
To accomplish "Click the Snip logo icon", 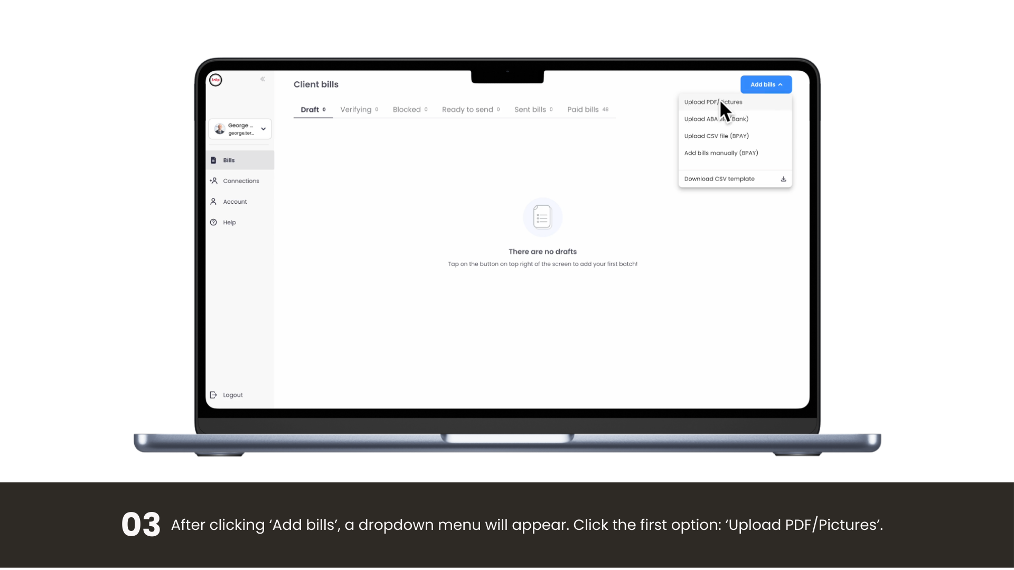I will pos(215,80).
